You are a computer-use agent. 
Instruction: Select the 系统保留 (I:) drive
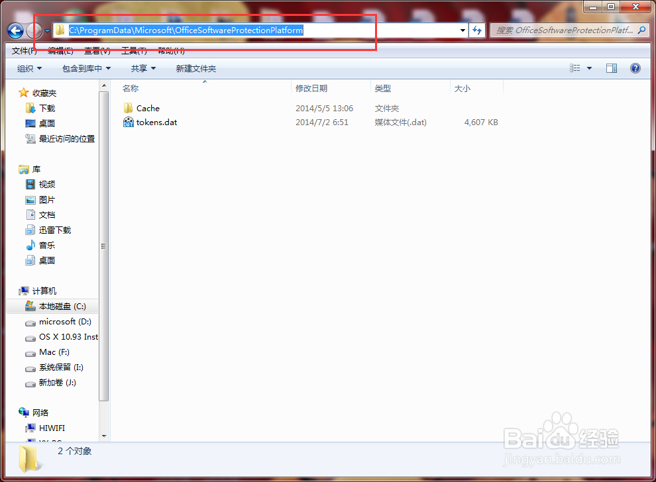point(61,367)
